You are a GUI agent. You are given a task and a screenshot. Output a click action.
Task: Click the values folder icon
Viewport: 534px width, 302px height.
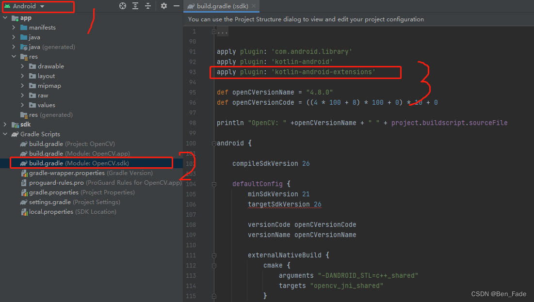click(x=32, y=105)
